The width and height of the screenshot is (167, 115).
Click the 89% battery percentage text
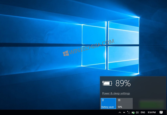coord(123,83)
